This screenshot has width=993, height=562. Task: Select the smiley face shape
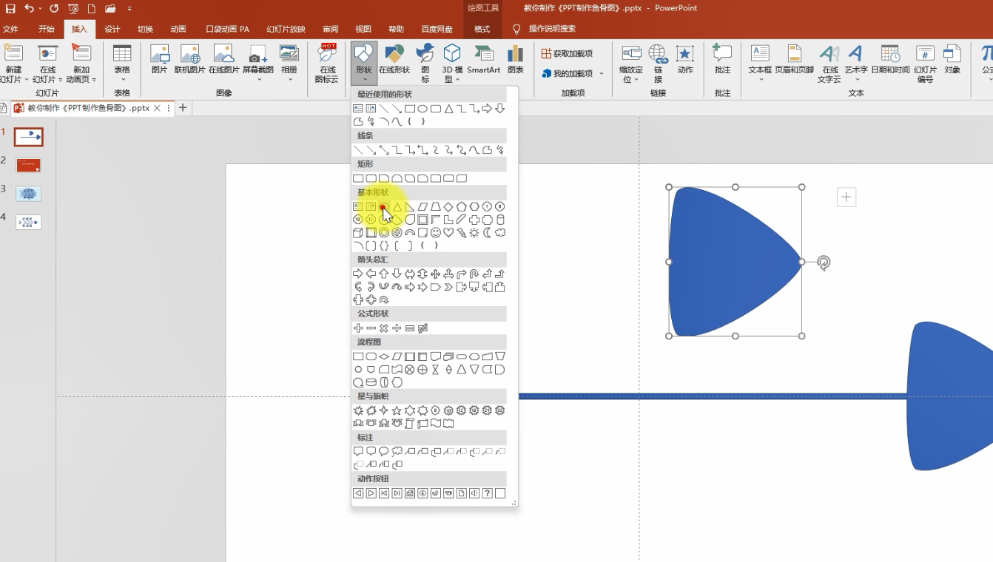(x=436, y=233)
